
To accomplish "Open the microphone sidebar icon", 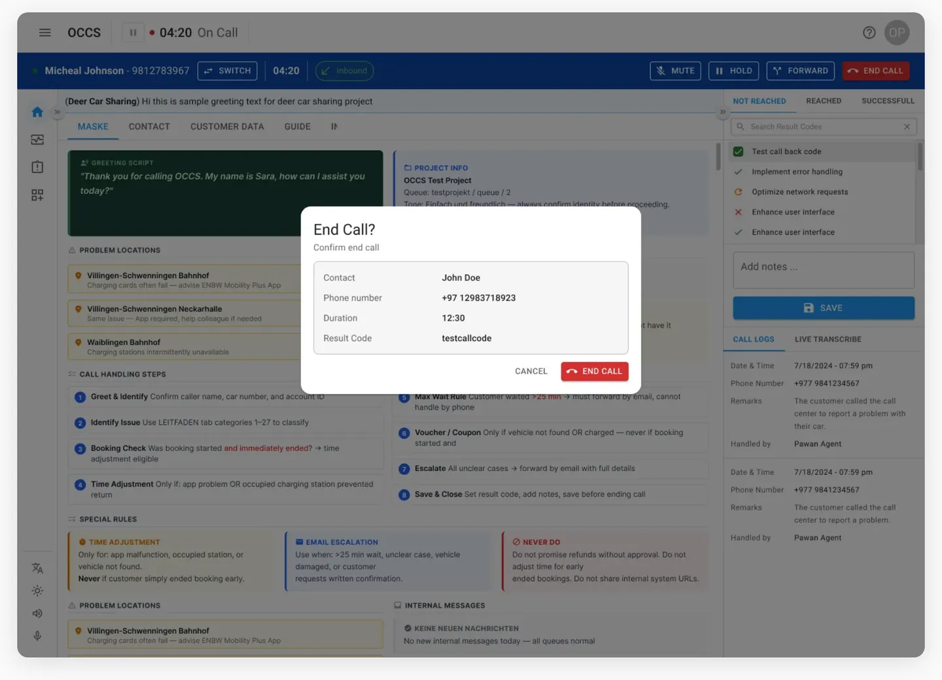I will [37, 636].
